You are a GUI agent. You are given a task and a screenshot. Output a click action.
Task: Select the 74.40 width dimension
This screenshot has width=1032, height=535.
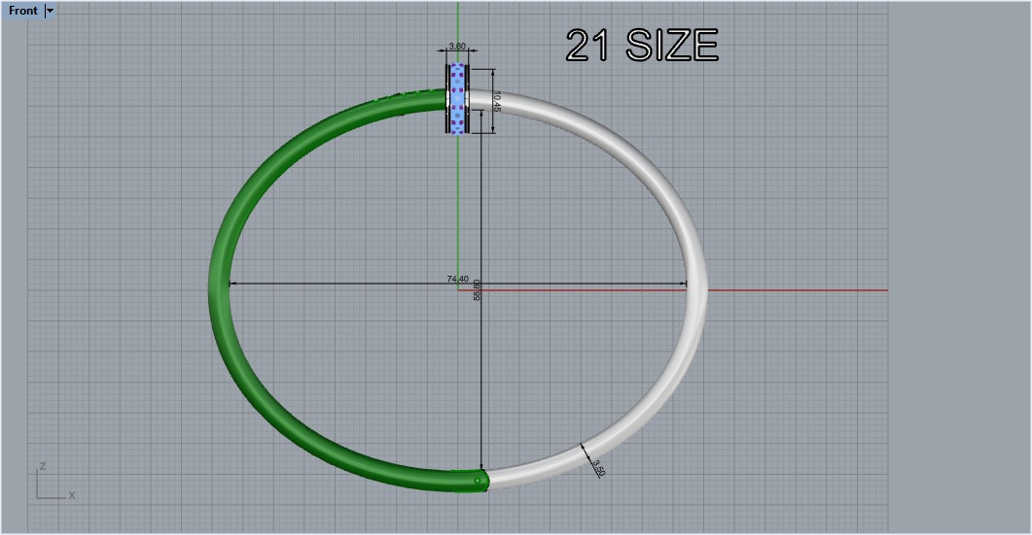[x=457, y=280]
